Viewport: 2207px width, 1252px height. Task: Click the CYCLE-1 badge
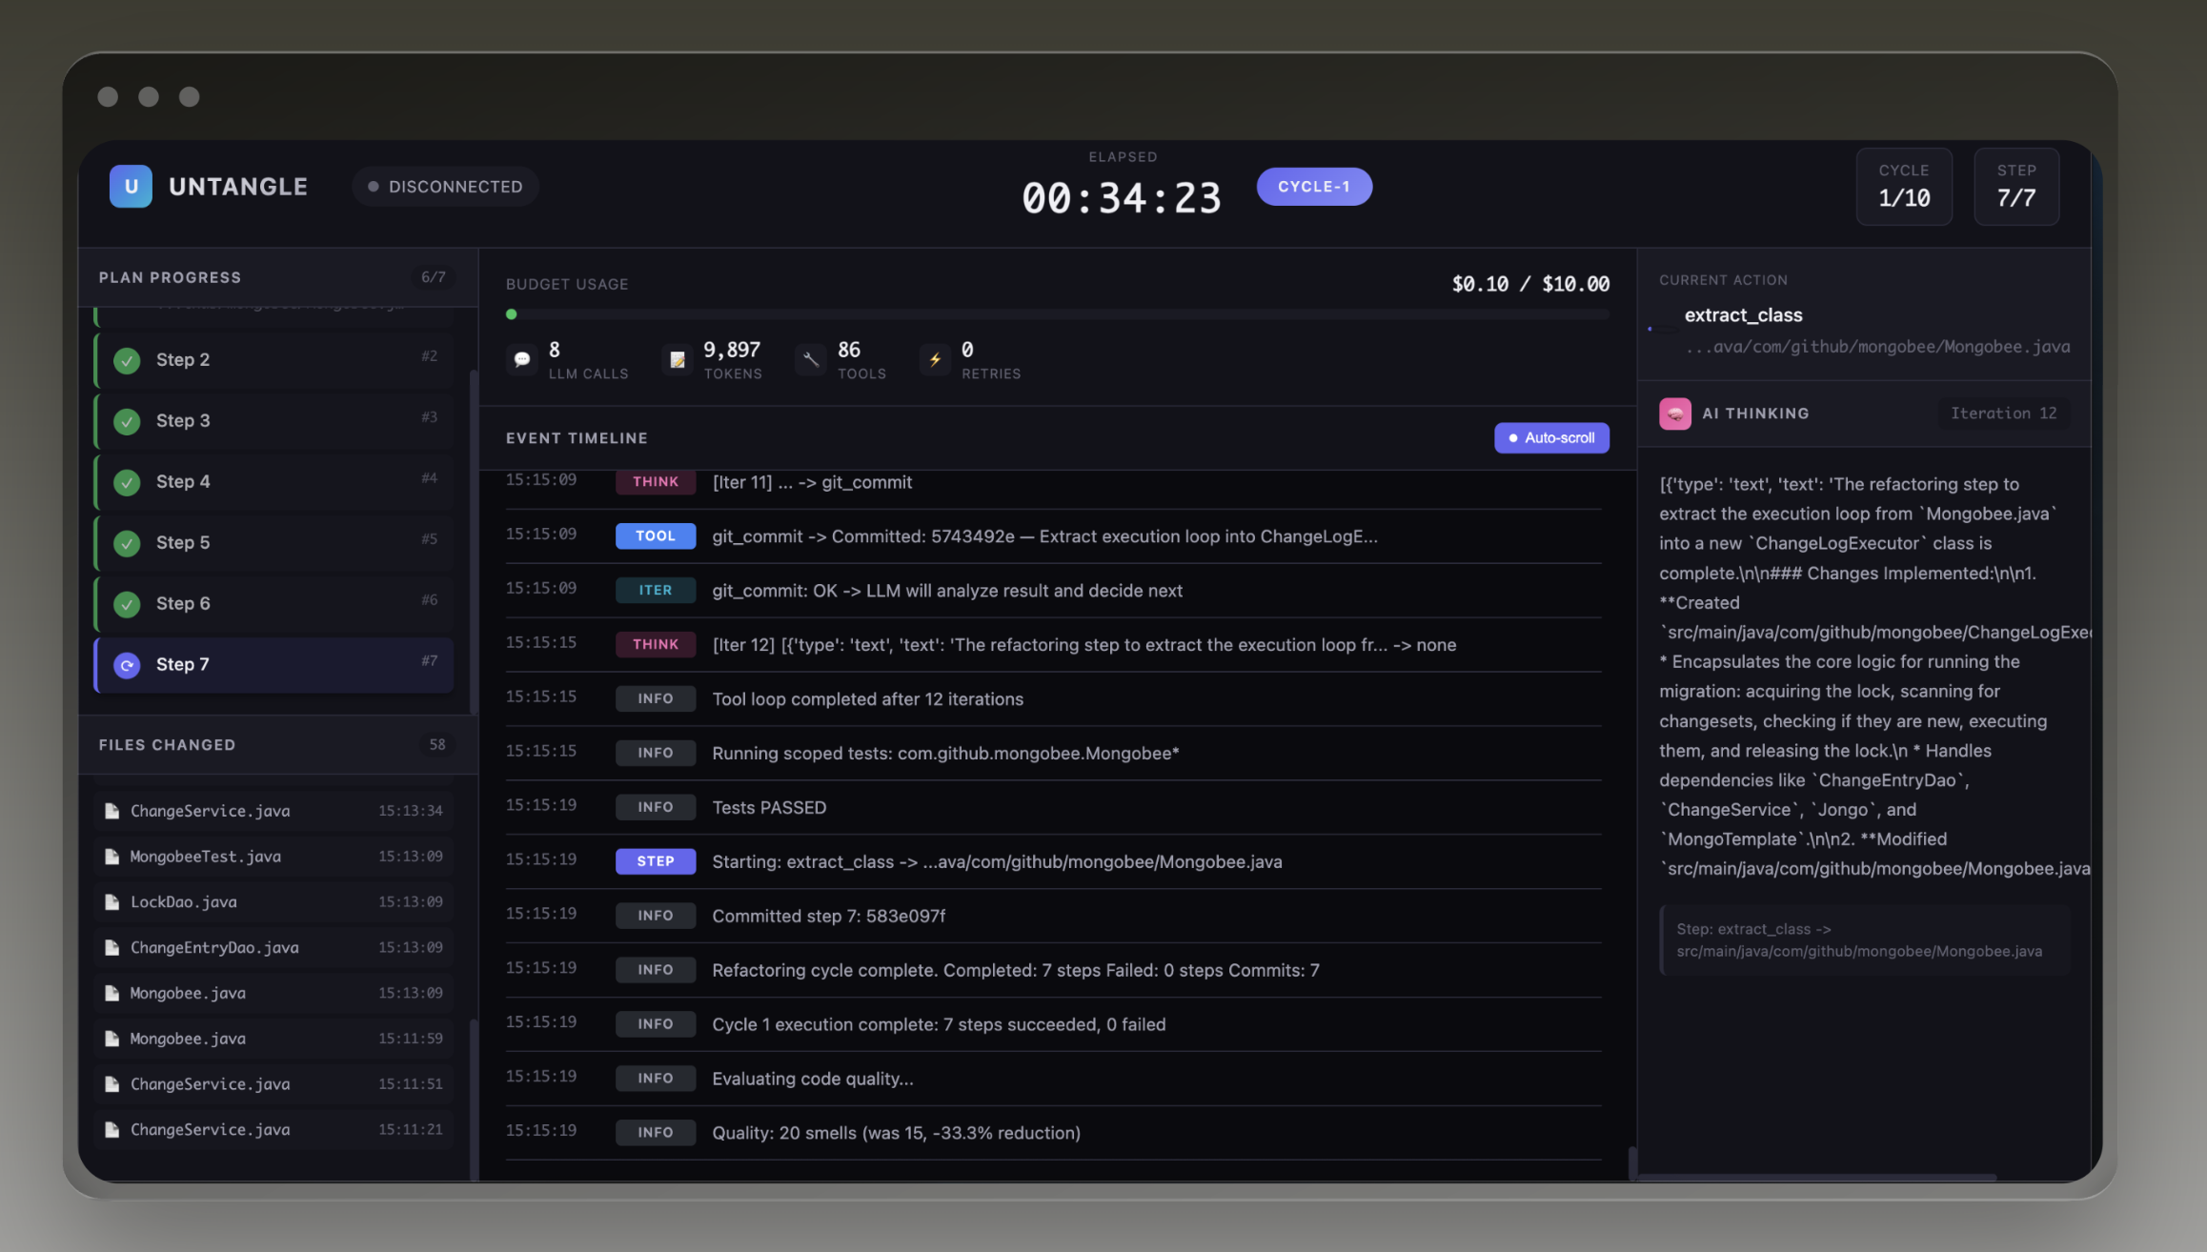click(1313, 187)
